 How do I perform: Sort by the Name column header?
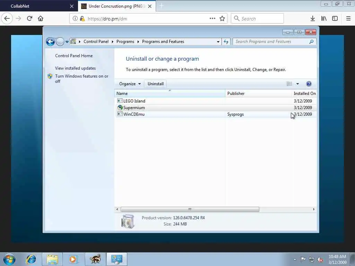[170, 94]
